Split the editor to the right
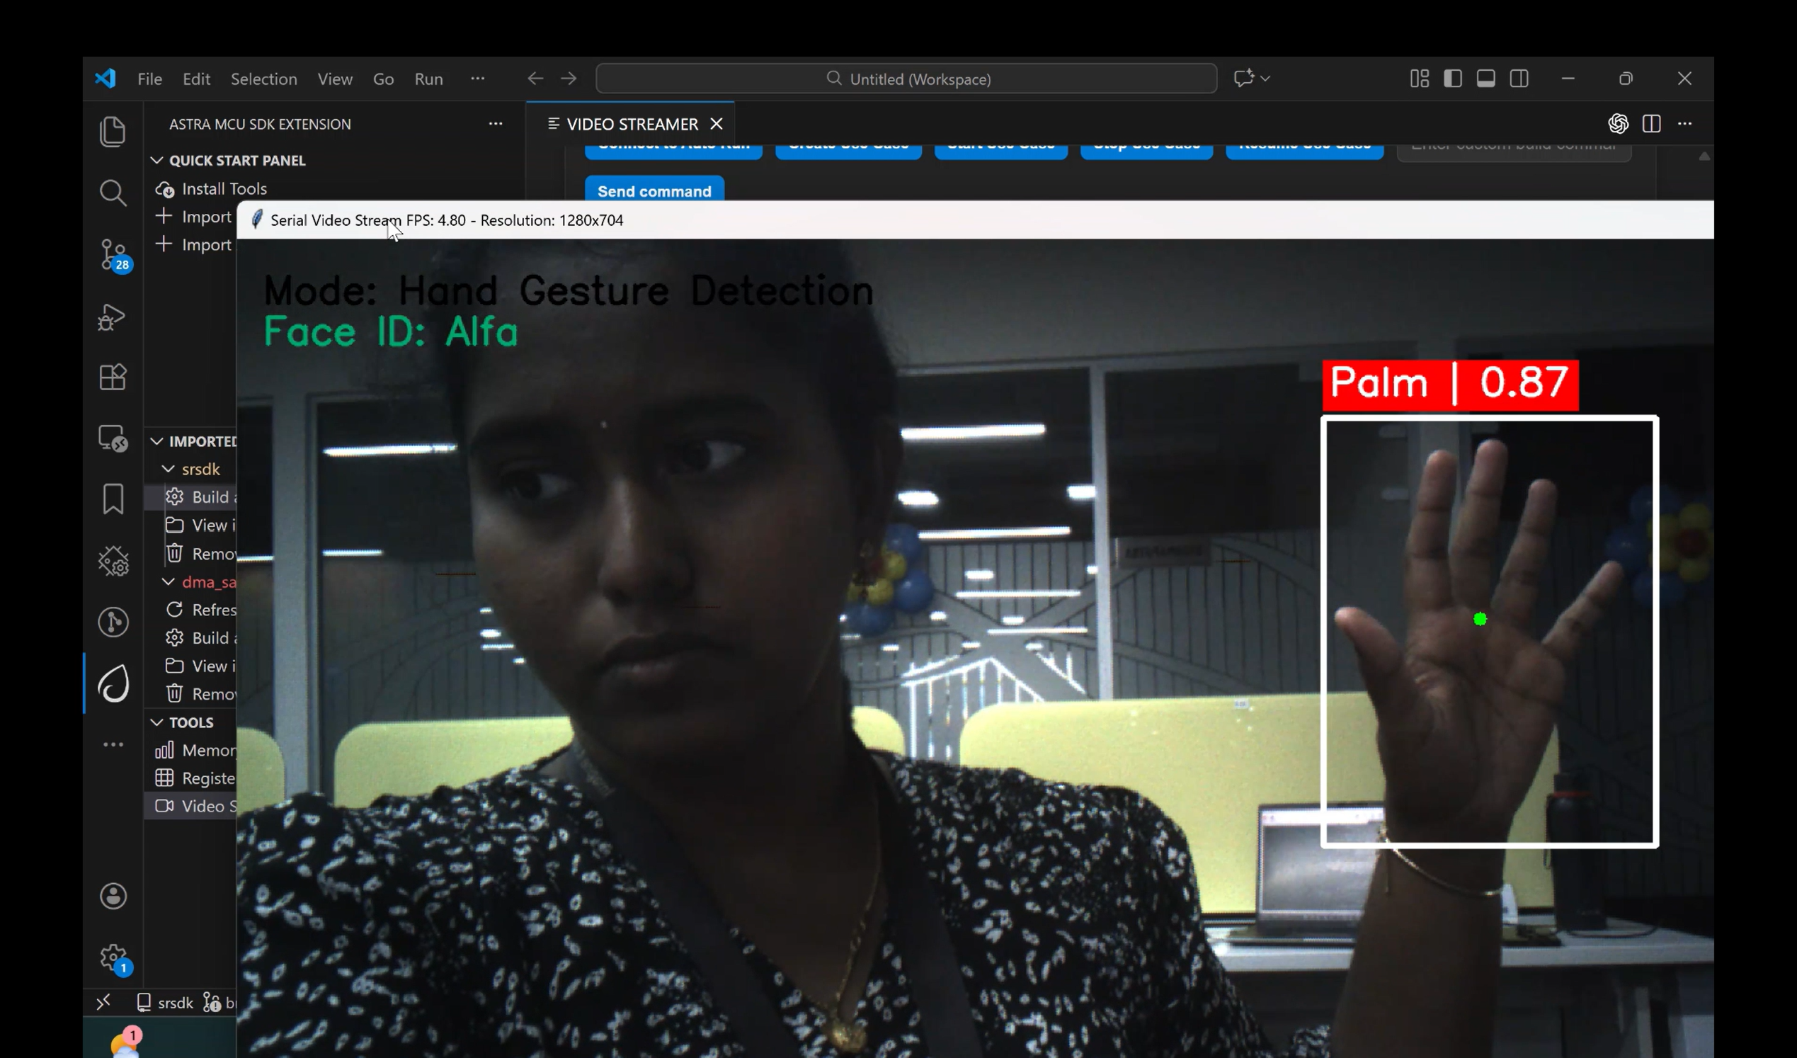This screenshot has height=1058, width=1797. pos(1652,124)
